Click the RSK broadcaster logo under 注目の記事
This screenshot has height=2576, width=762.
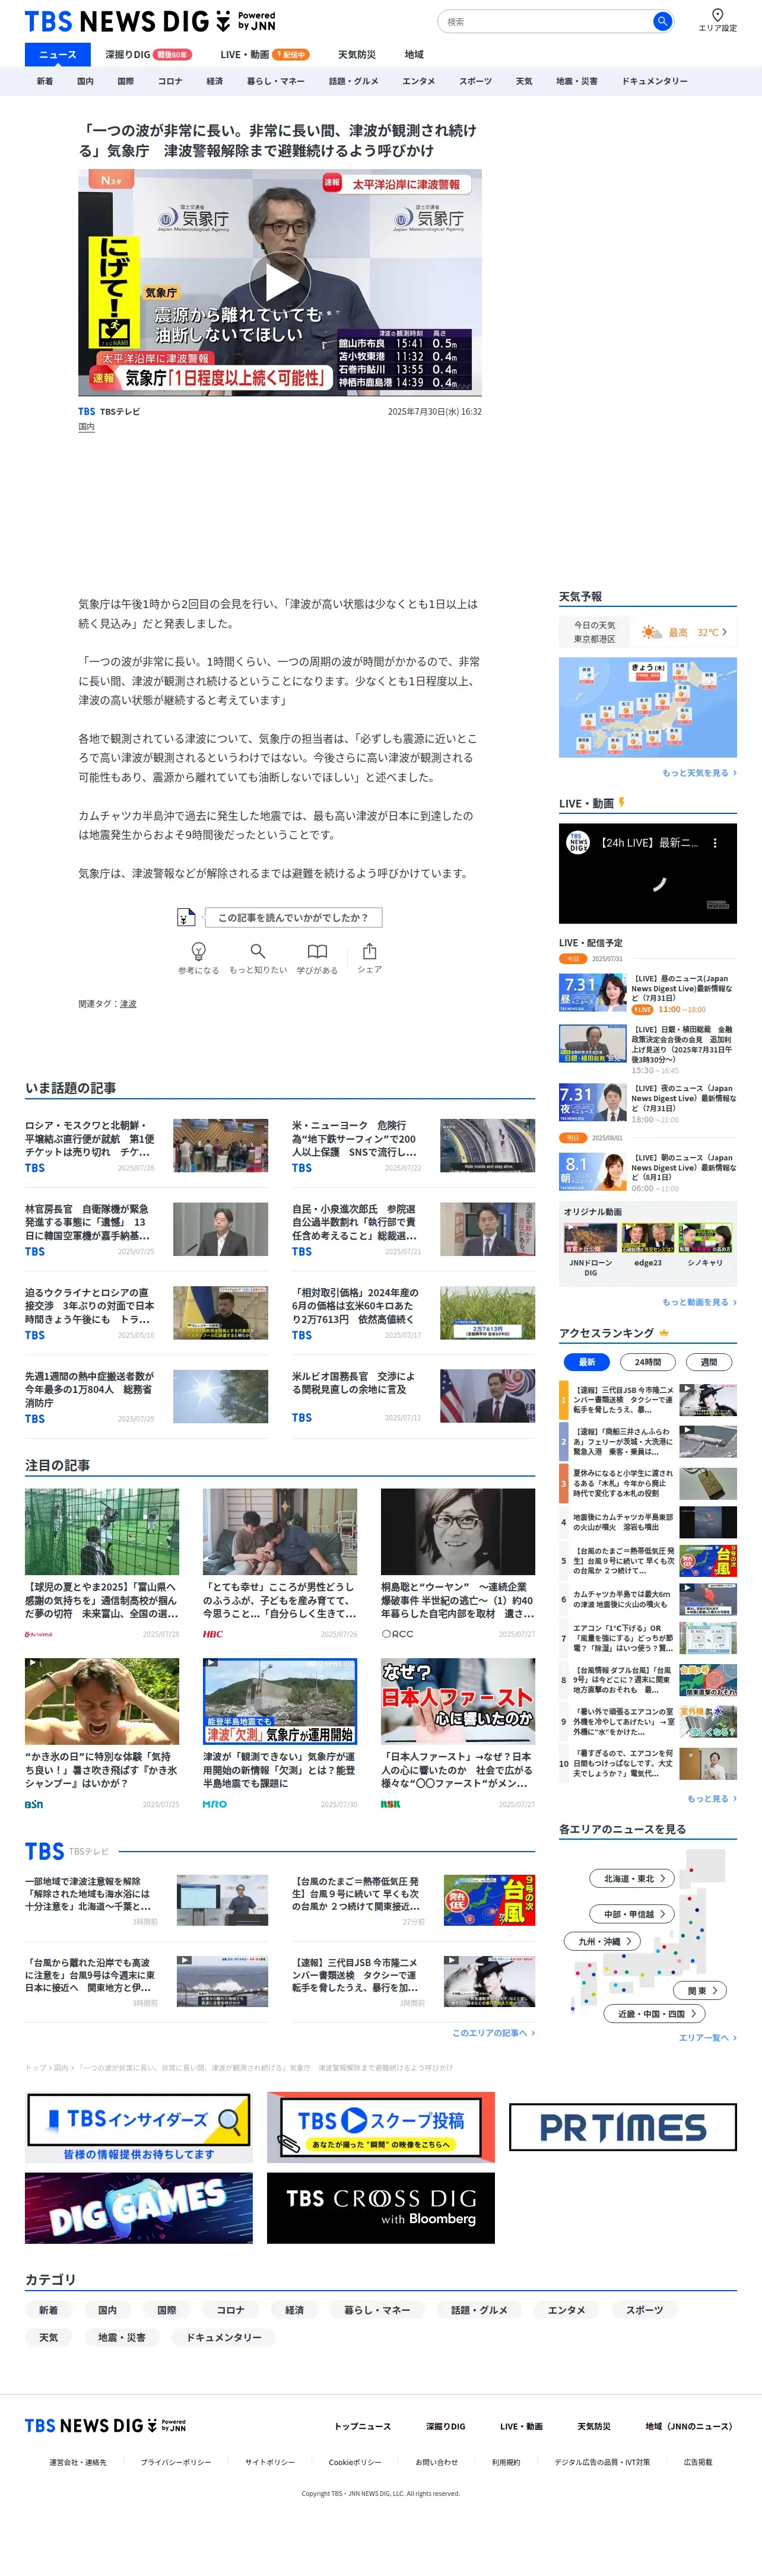[x=390, y=1805]
